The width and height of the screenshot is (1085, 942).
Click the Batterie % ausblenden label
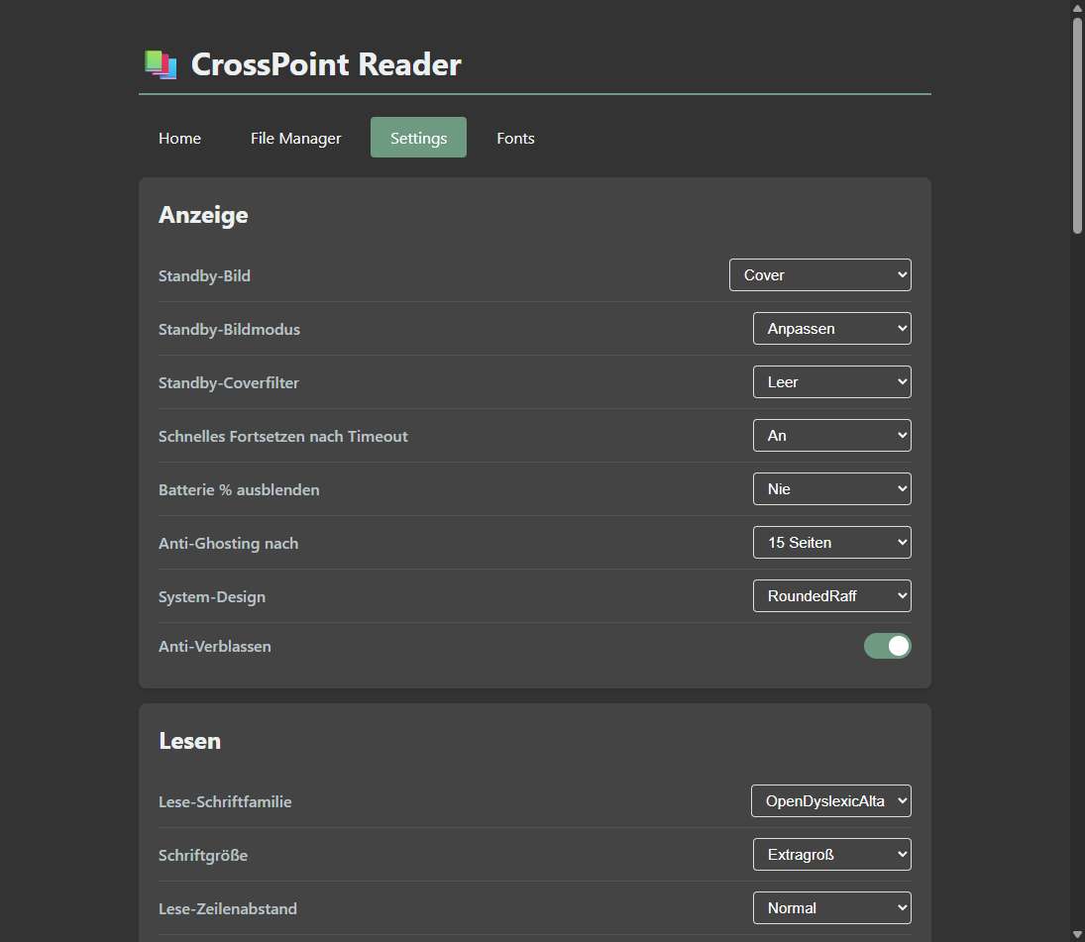coord(239,489)
